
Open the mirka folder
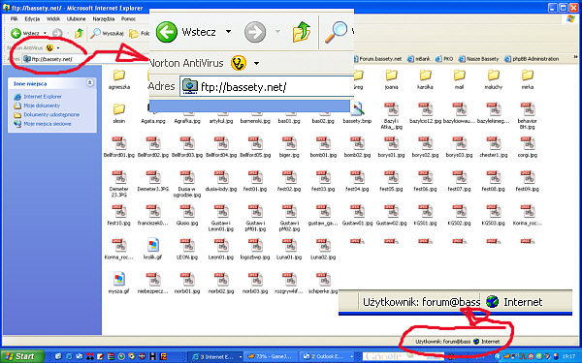(528, 76)
